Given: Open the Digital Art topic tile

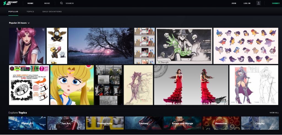Looking at the screenshot, I should 27,123.
